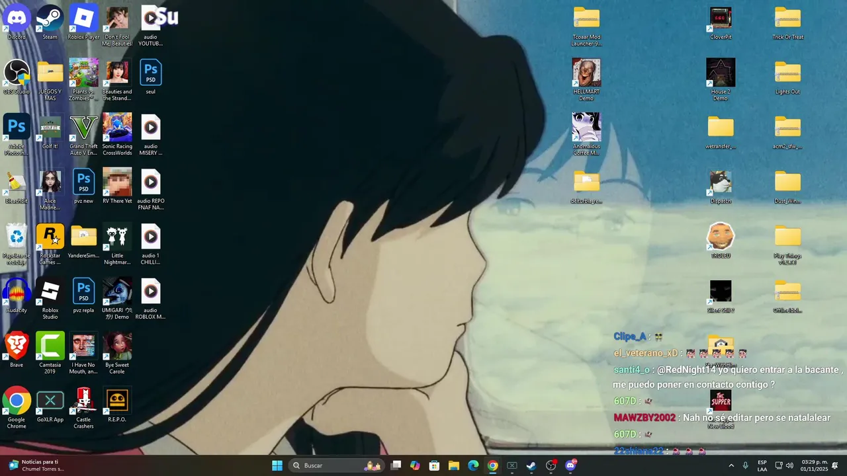This screenshot has height=476, width=847.
Task: Select audio ROBLOX M media file
Action: (151, 299)
